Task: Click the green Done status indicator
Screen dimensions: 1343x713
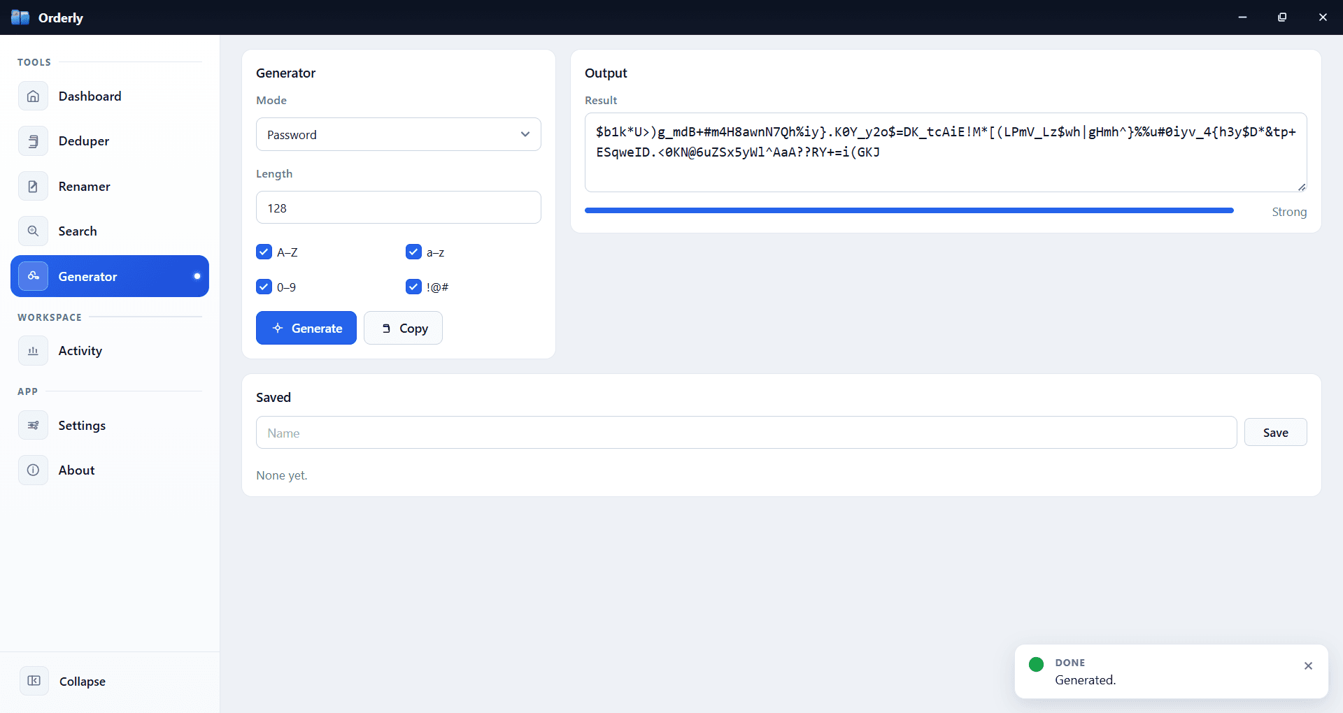Action: pos(1037,664)
